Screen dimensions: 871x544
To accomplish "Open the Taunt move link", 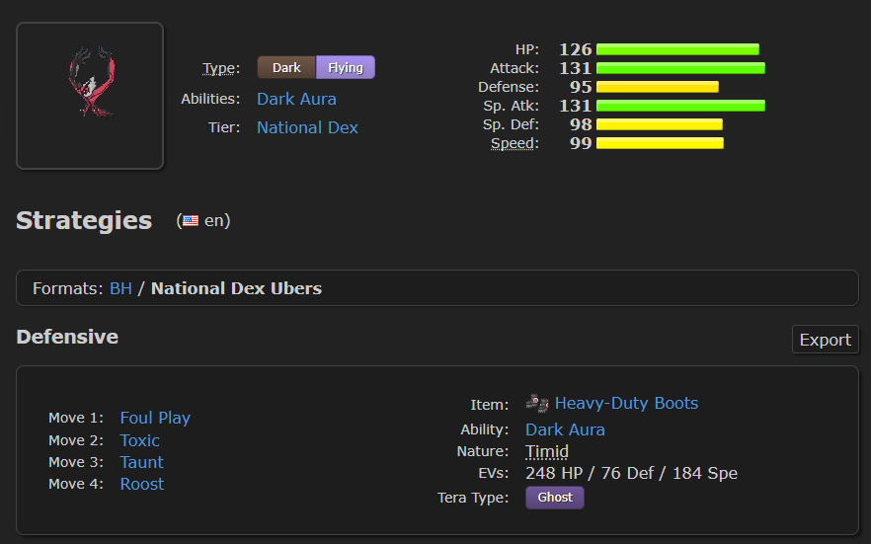I will [x=141, y=462].
